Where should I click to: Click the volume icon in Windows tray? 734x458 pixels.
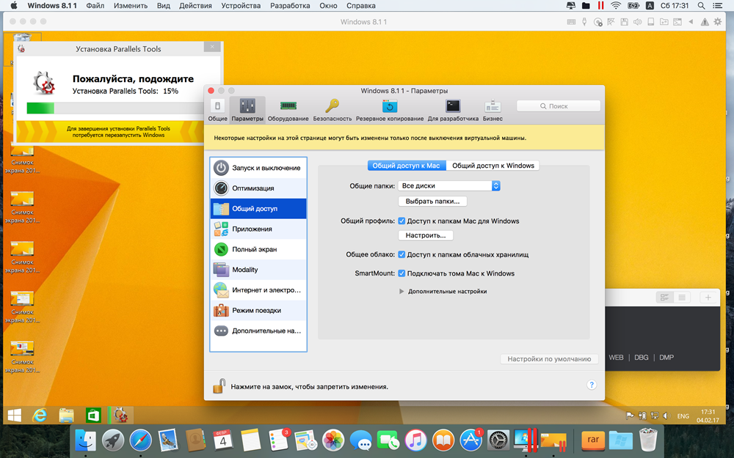click(x=667, y=415)
